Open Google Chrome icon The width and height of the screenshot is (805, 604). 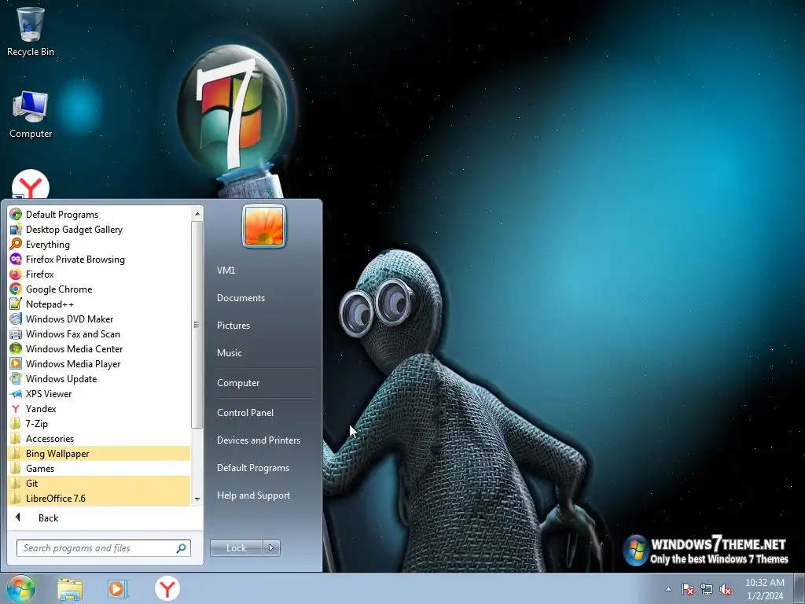pos(16,289)
